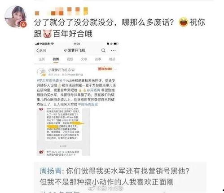Open 小菠萝开飞机's small avatar in embedded post
224x193 pixels.
coord(41,72)
